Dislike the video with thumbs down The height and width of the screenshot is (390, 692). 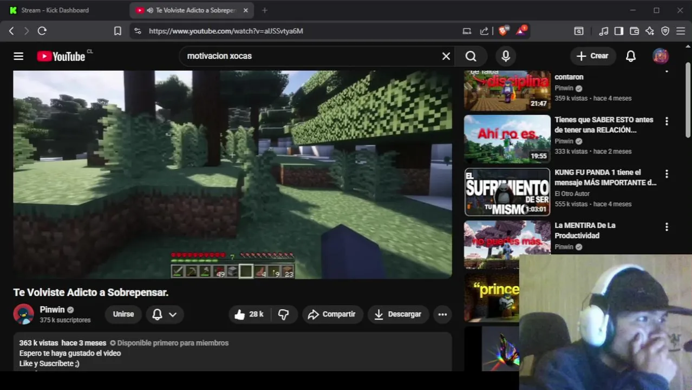284,314
